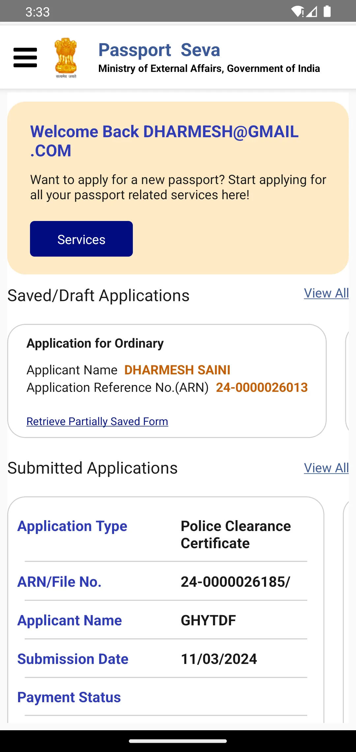Tap the Passport Seva title
This screenshot has width=356, height=752.
coord(159,50)
